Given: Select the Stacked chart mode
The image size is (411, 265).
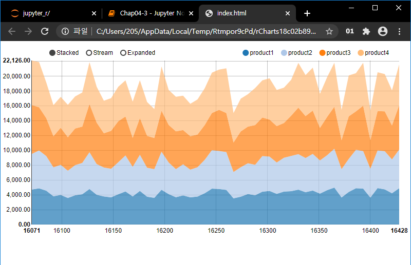Looking at the screenshot, I should 64,53.
